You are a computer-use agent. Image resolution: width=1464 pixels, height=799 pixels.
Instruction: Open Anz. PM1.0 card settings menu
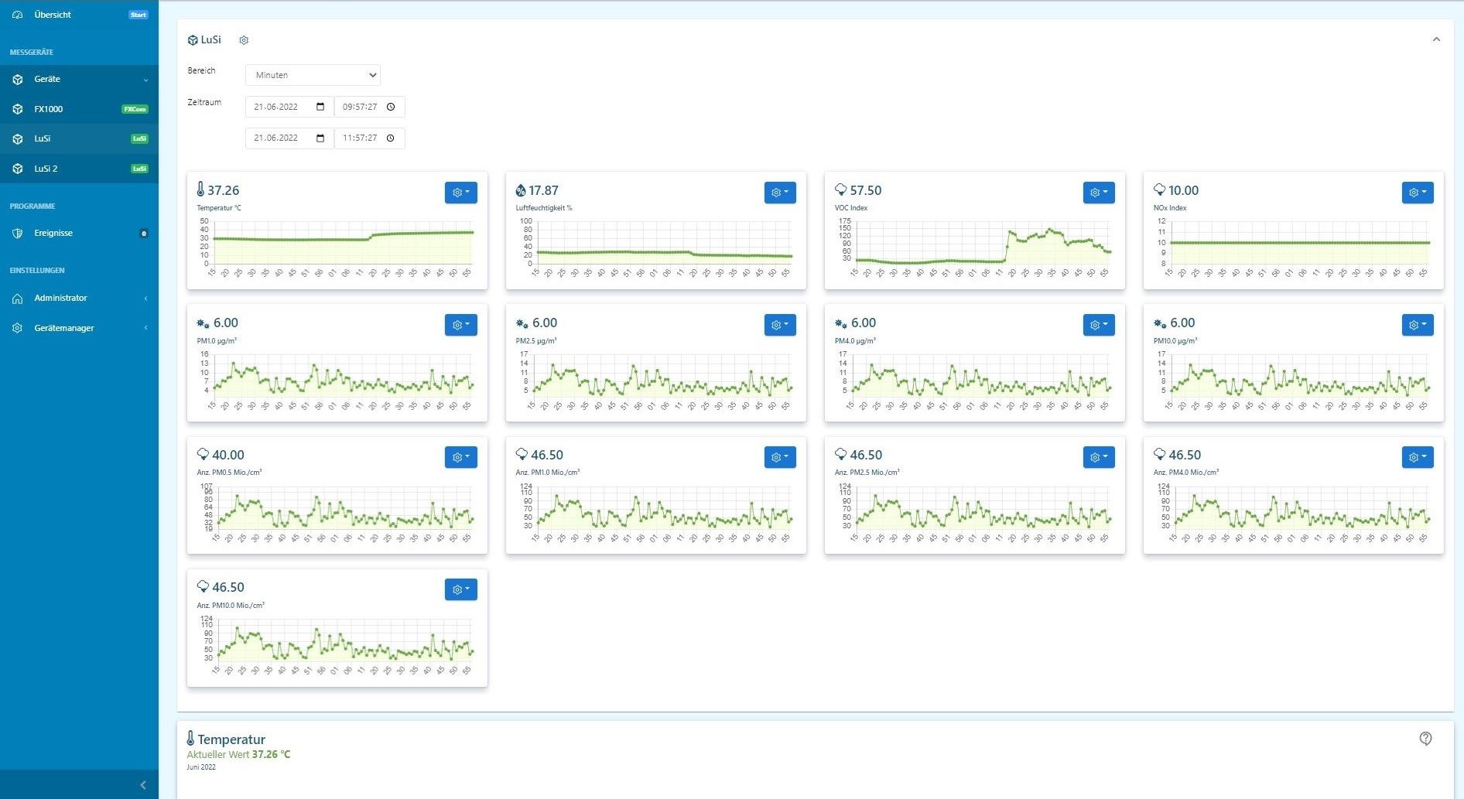click(x=780, y=457)
